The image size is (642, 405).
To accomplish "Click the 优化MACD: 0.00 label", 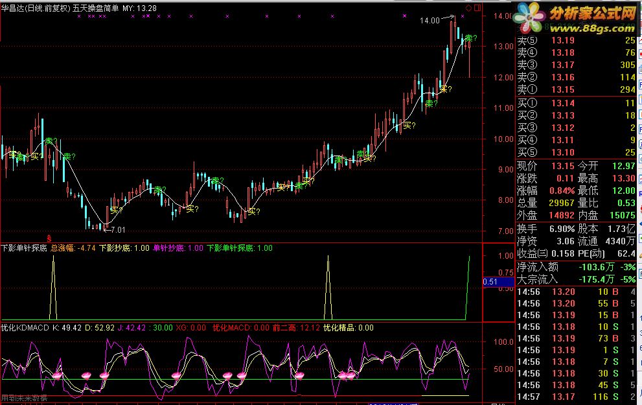I will point(241,328).
